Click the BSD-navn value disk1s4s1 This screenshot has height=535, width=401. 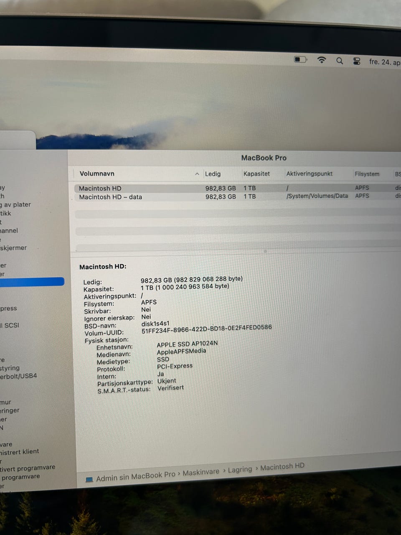155,324
